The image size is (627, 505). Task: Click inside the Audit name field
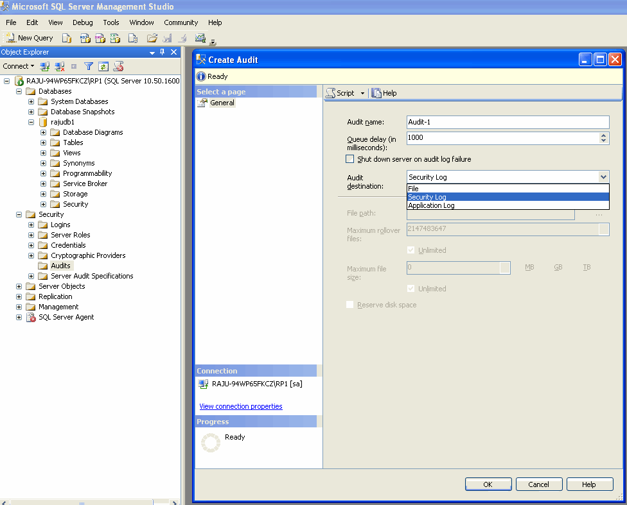point(508,121)
